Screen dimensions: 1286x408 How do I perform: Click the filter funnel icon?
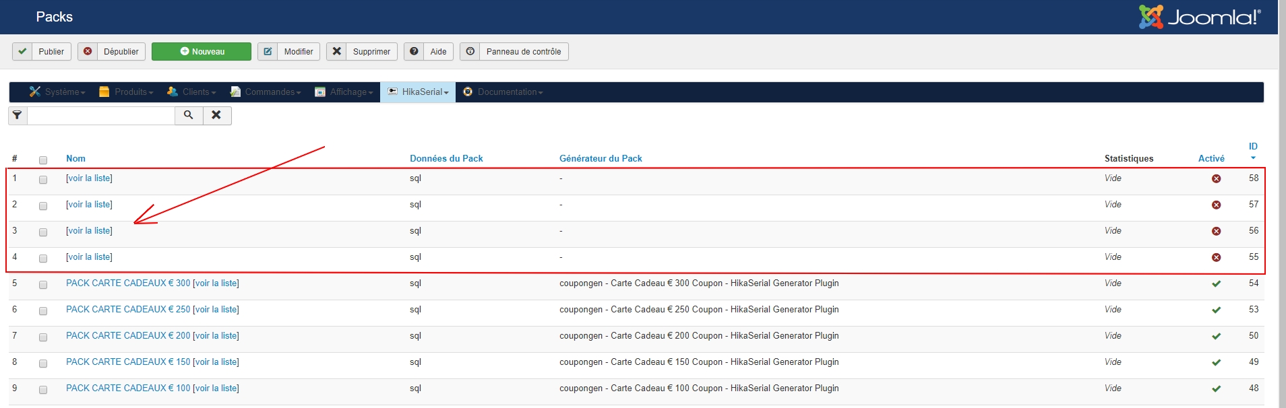click(x=18, y=115)
